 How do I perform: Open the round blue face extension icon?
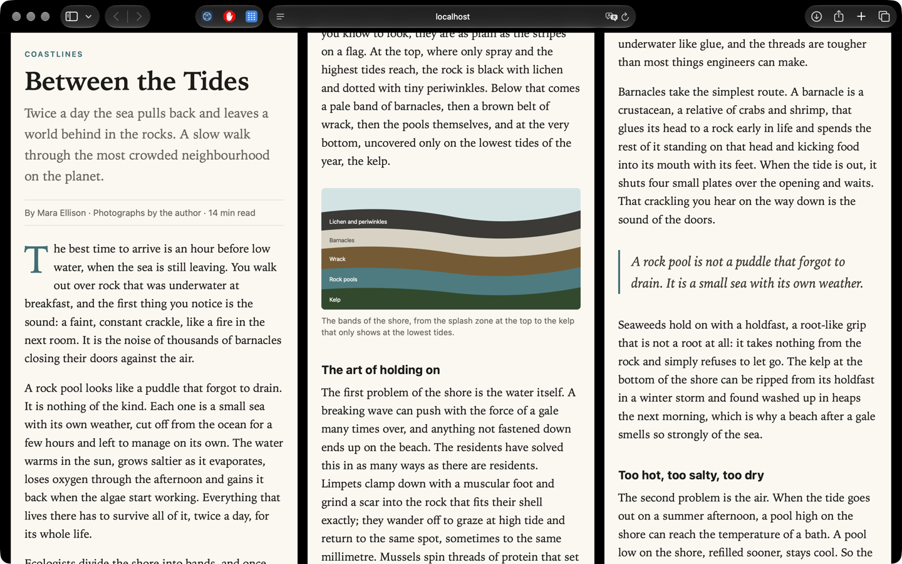(x=207, y=17)
